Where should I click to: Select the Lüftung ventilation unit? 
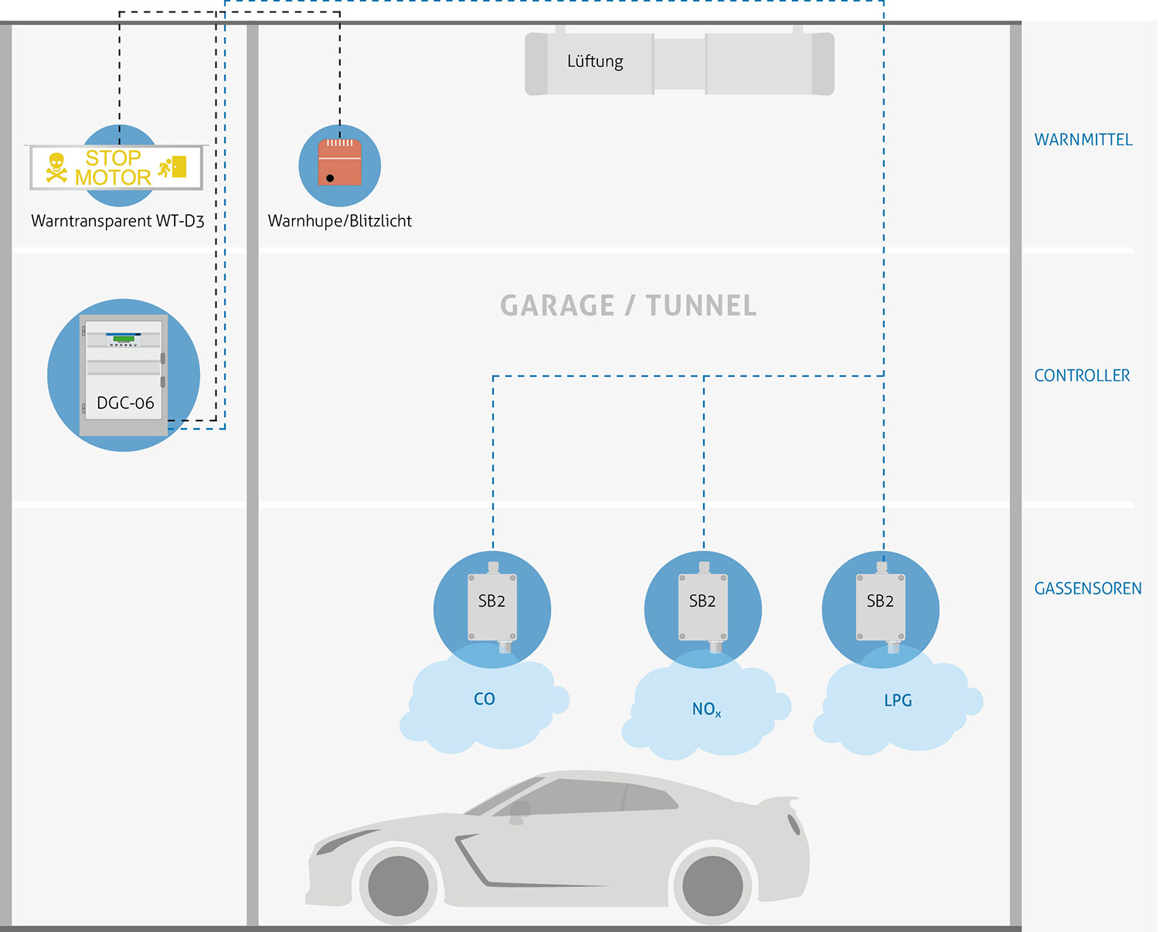[x=679, y=63]
